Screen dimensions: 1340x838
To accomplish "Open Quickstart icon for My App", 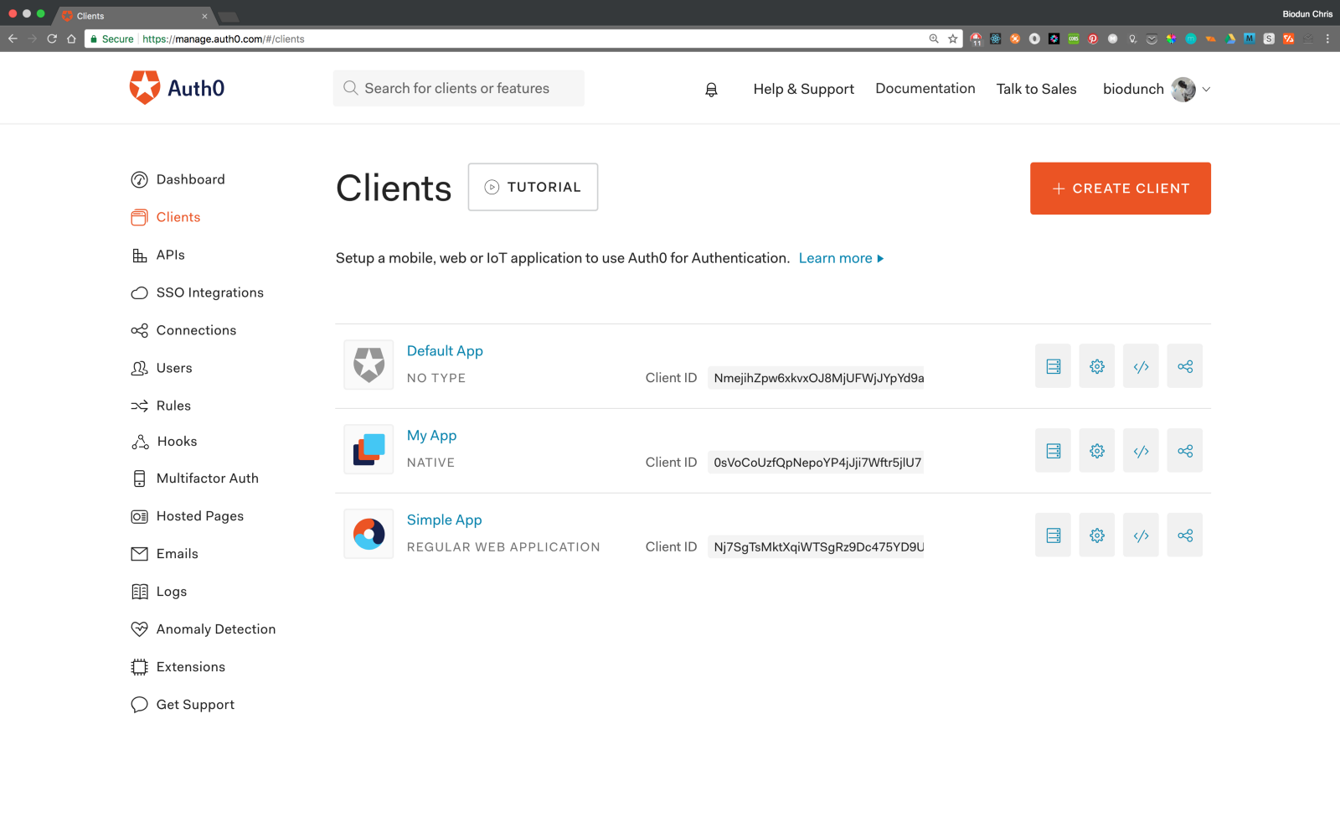I will tap(1053, 451).
